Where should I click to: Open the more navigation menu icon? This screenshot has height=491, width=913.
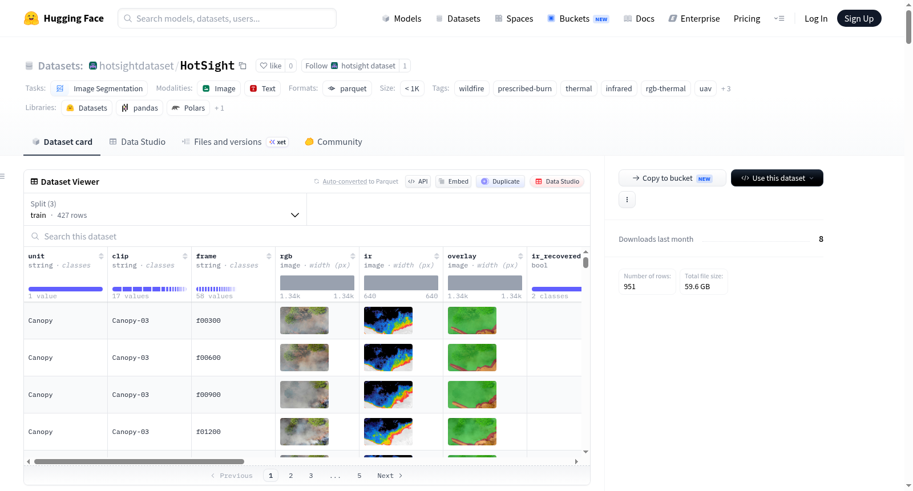click(779, 18)
